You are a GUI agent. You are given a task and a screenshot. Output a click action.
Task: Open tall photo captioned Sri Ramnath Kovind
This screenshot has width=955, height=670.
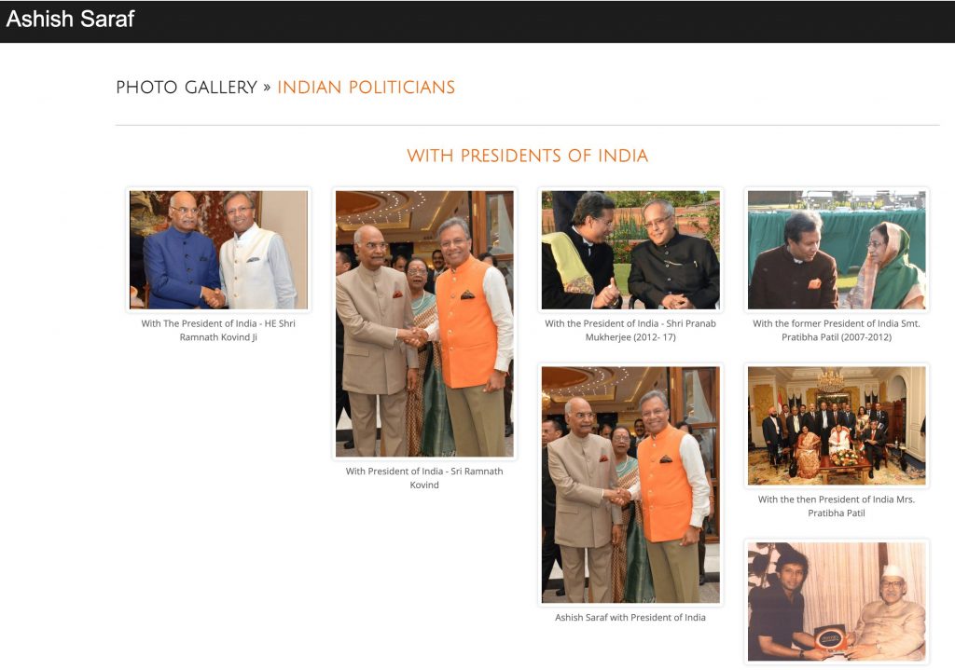click(x=424, y=323)
